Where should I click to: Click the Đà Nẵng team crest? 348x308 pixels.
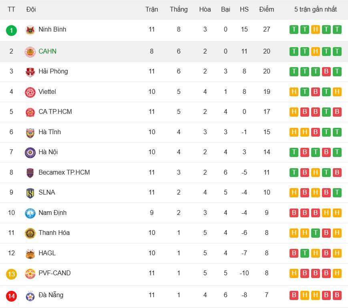coord(30,296)
